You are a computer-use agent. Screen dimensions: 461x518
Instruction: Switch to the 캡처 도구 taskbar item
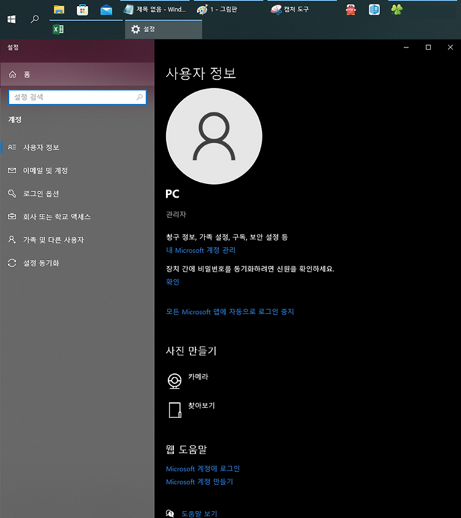coord(302,10)
